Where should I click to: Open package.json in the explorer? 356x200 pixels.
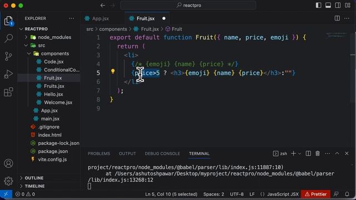pyautogui.click(x=53, y=152)
